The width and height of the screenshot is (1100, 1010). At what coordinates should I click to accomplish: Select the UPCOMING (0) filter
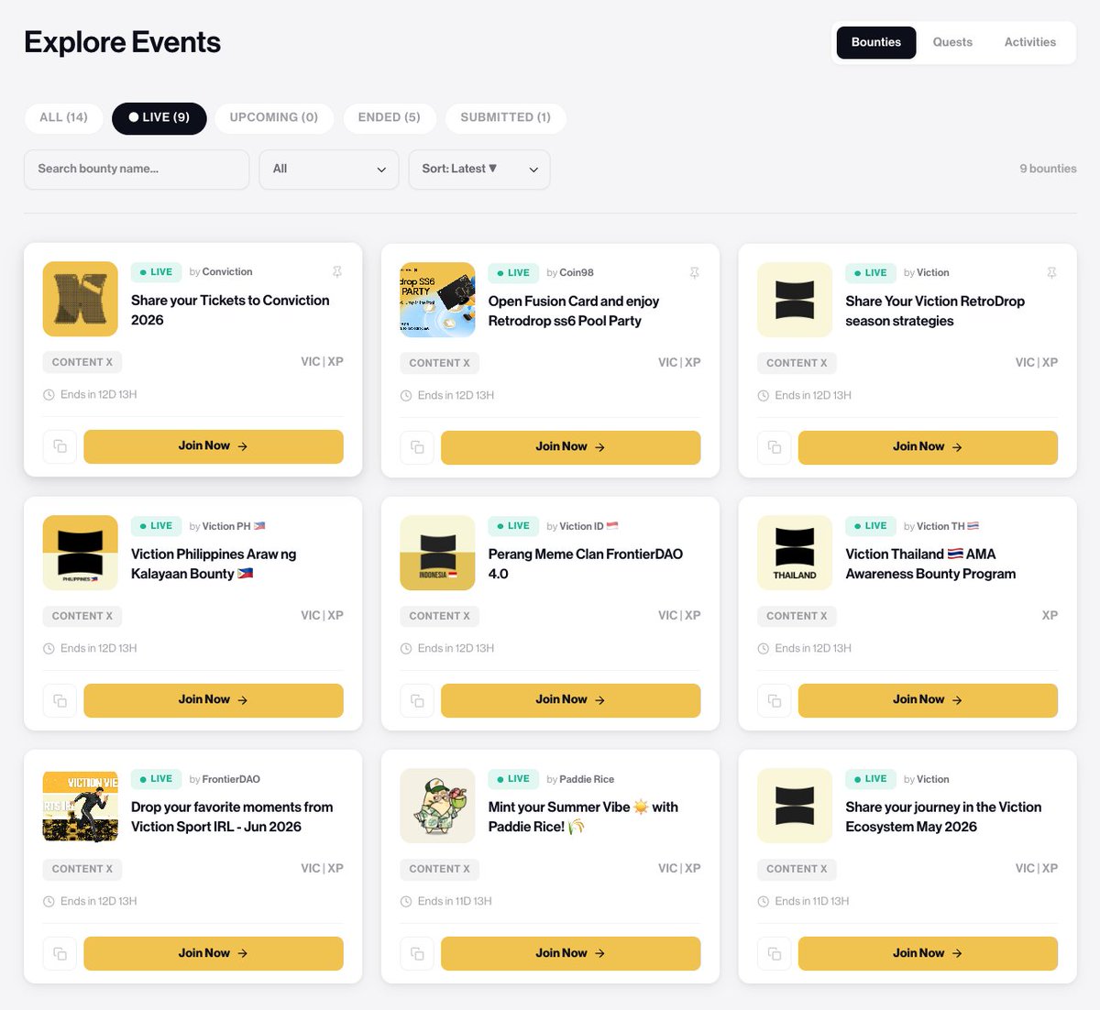[x=274, y=117]
